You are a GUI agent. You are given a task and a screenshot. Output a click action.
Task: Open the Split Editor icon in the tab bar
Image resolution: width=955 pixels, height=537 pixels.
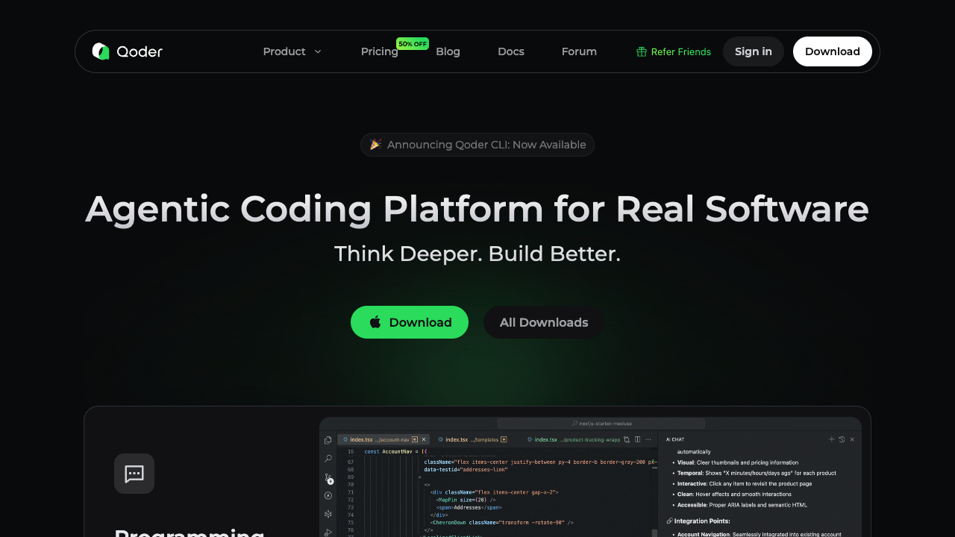pyautogui.click(x=637, y=439)
